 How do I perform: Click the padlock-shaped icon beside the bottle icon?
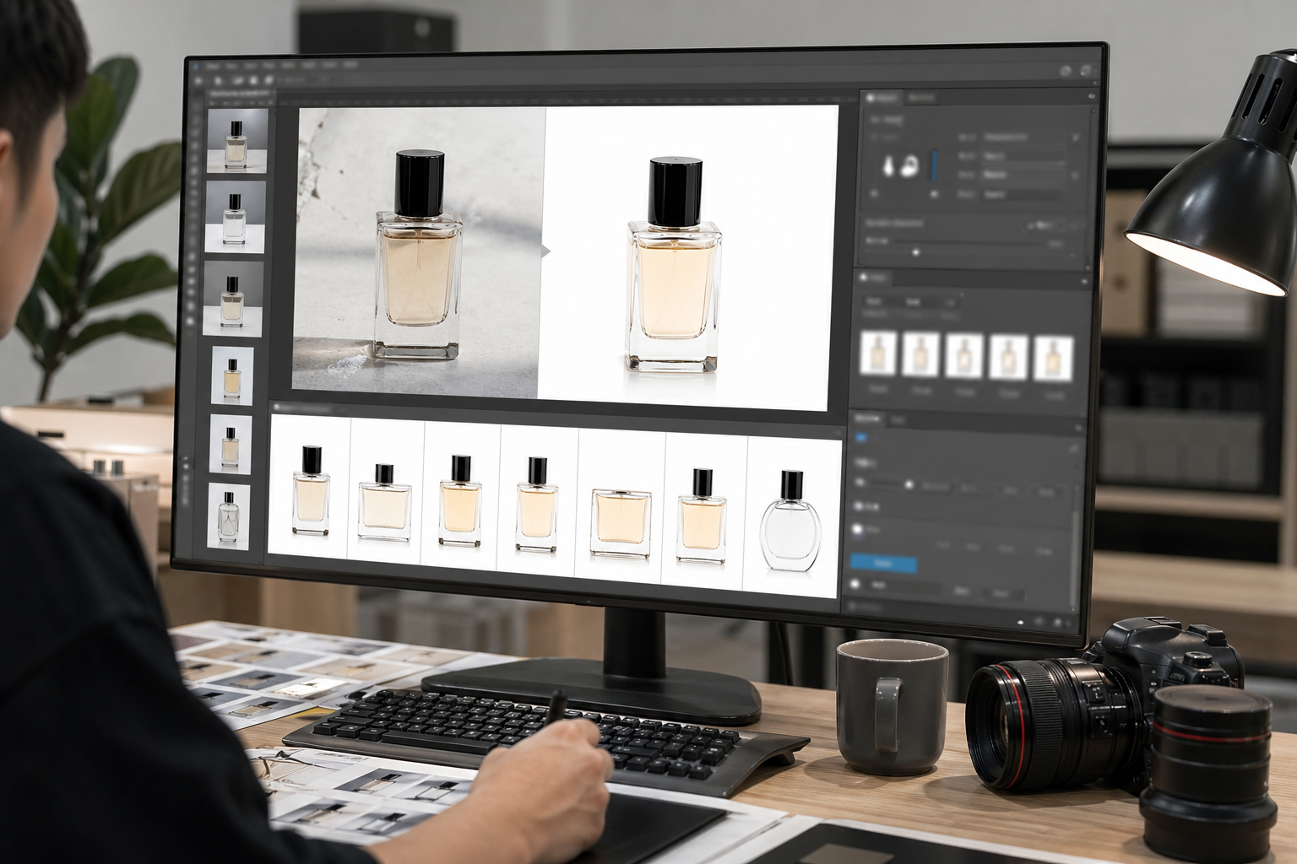point(910,166)
